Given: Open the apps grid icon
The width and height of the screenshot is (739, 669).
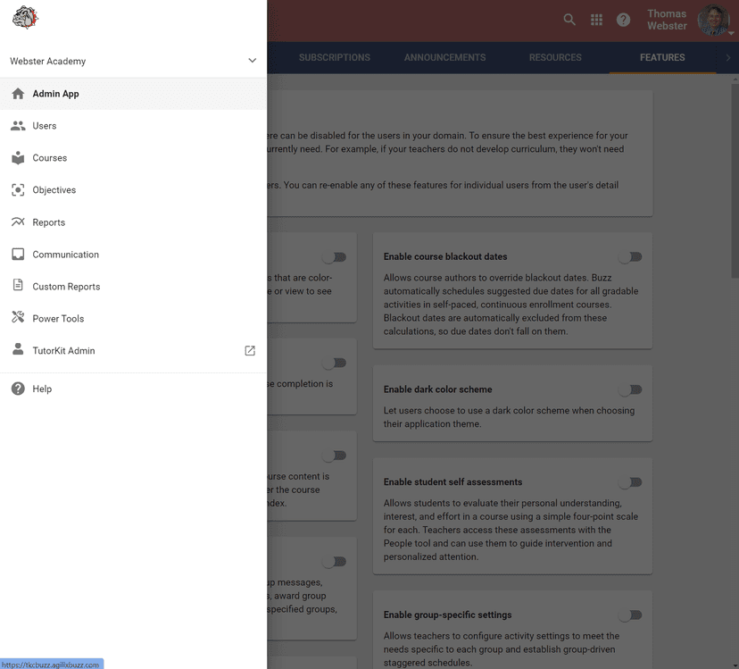Looking at the screenshot, I should (596, 19).
